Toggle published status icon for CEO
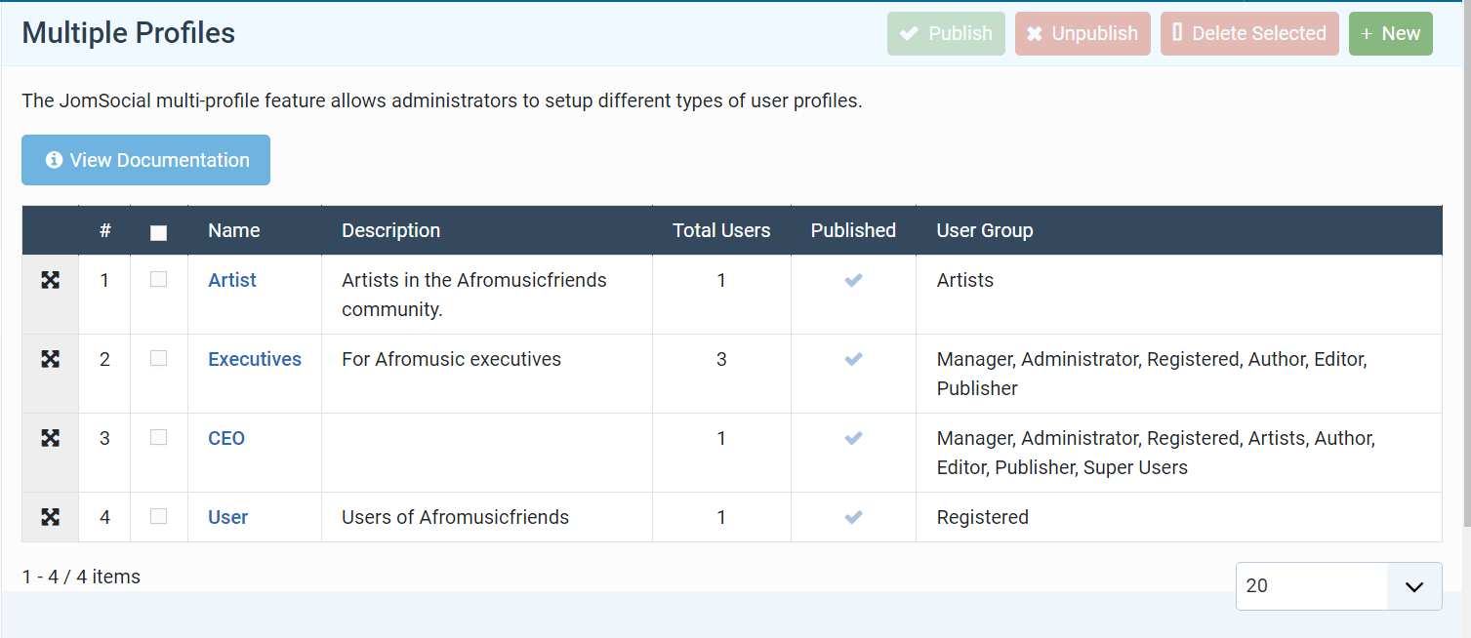This screenshot has width=1471, height=638. tap(853, 438)
